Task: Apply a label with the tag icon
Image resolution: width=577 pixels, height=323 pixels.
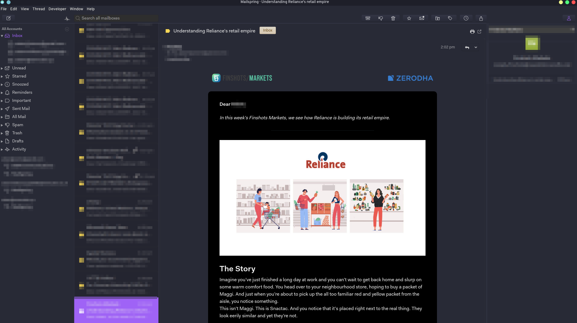Action: (450, 18)
